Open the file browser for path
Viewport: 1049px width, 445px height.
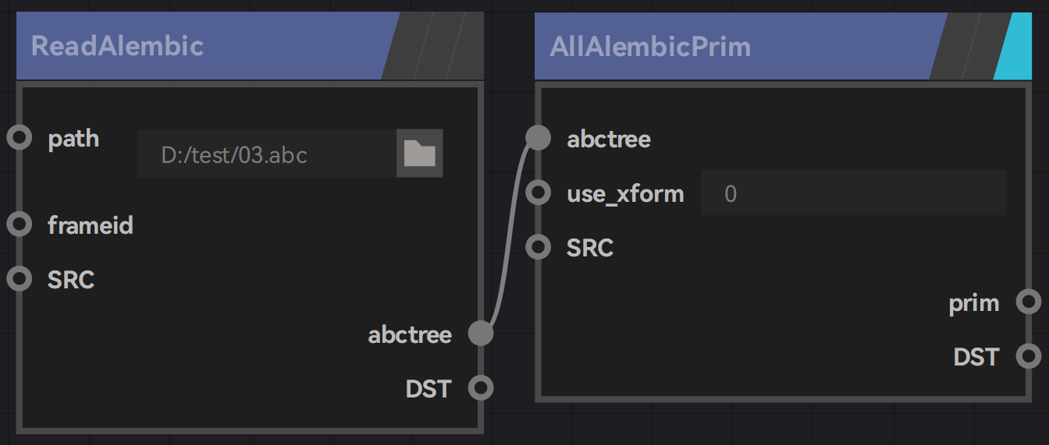419,154
